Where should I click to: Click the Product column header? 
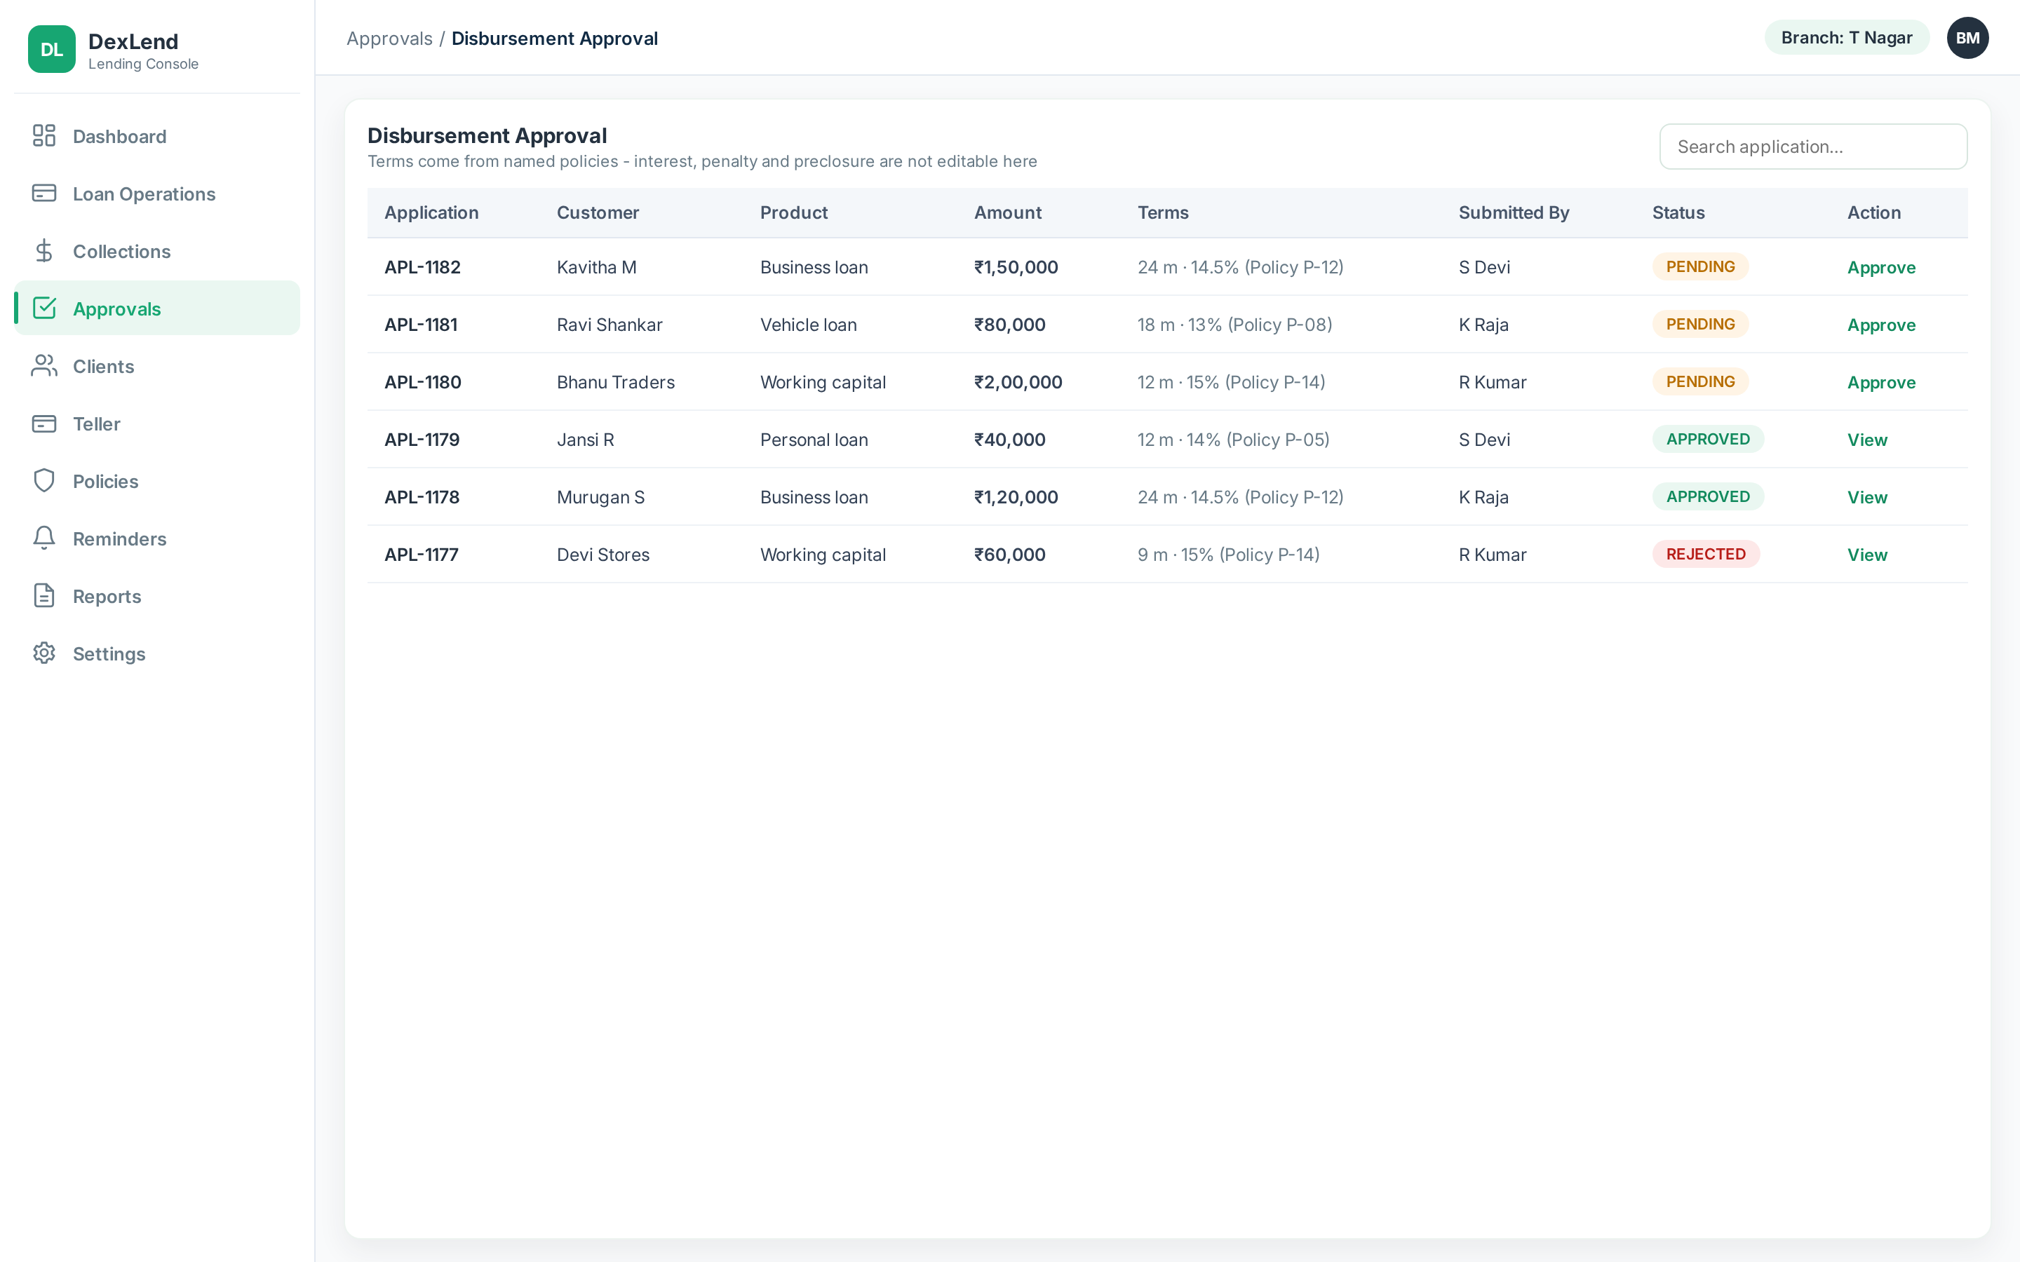pyautogui.click(x=793, y=213)
